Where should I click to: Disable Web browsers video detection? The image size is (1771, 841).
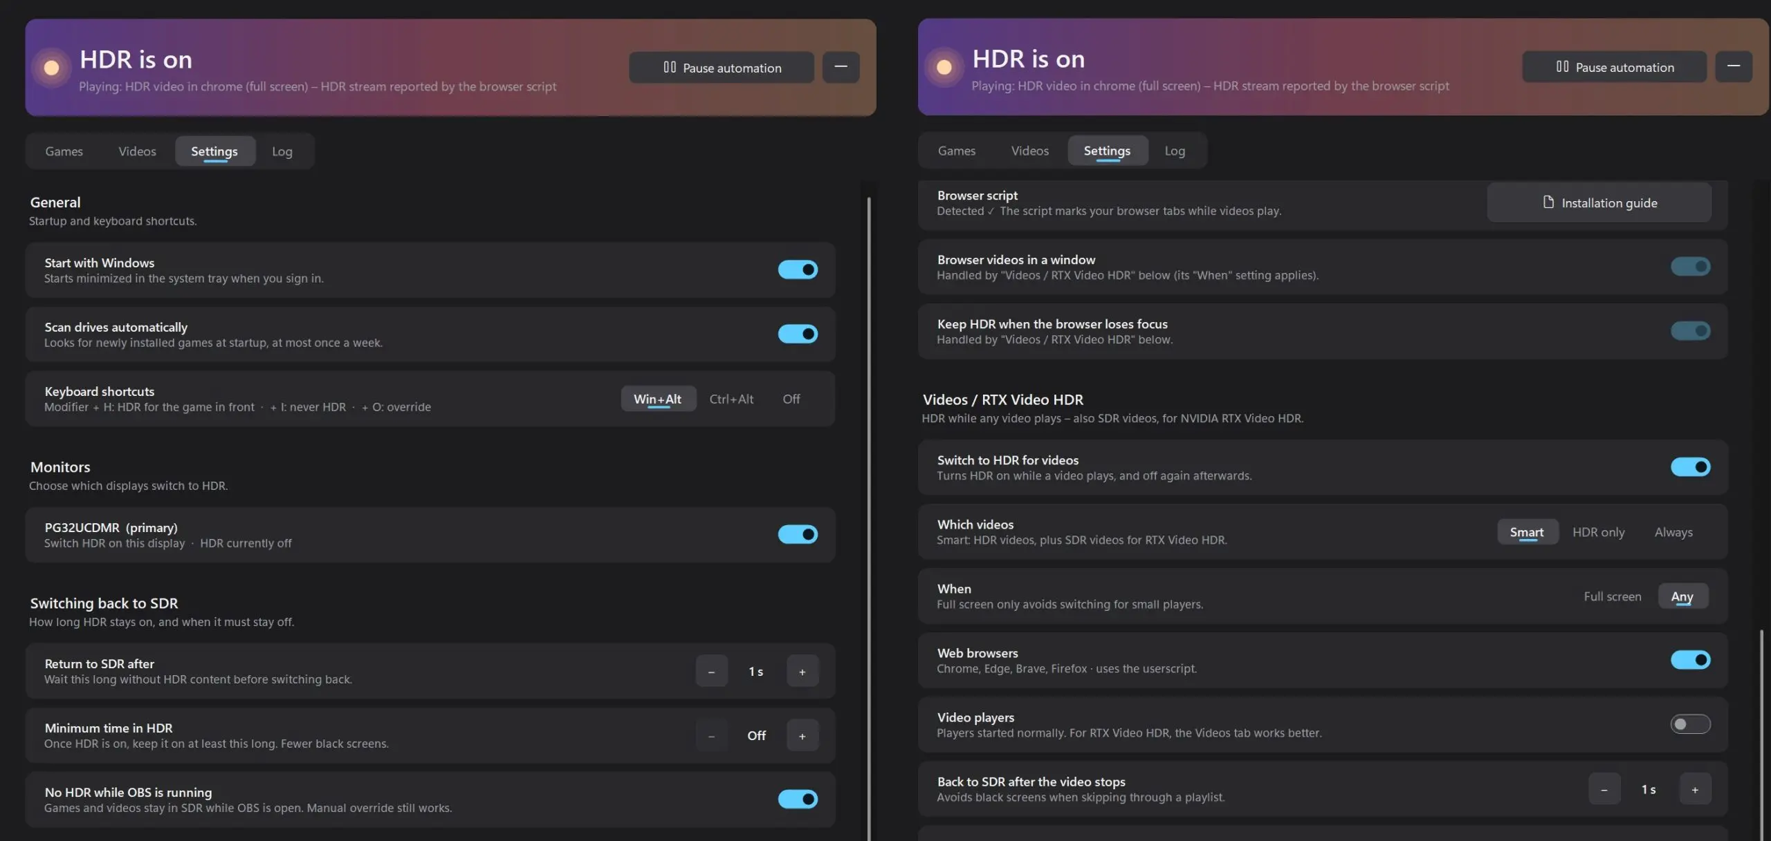point(1690,660)
